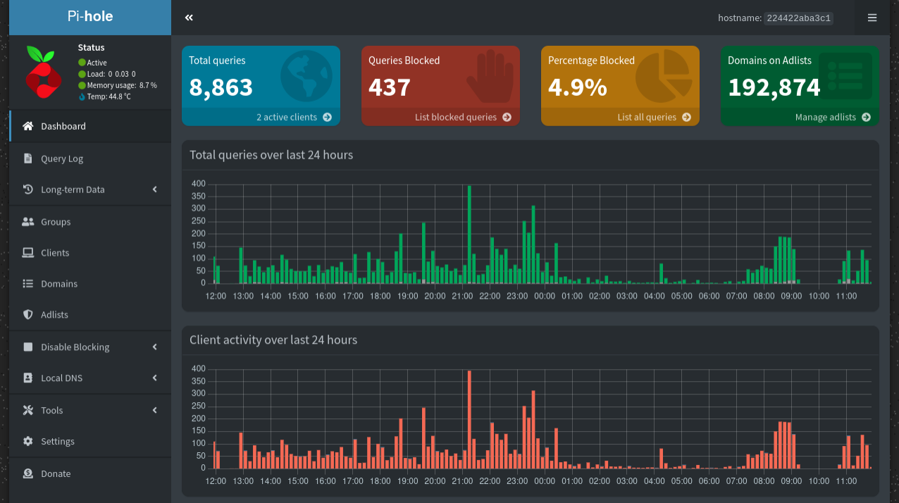Open the Domains page
Viewport: 899px width, 503px height.
[x=60, y=283]
